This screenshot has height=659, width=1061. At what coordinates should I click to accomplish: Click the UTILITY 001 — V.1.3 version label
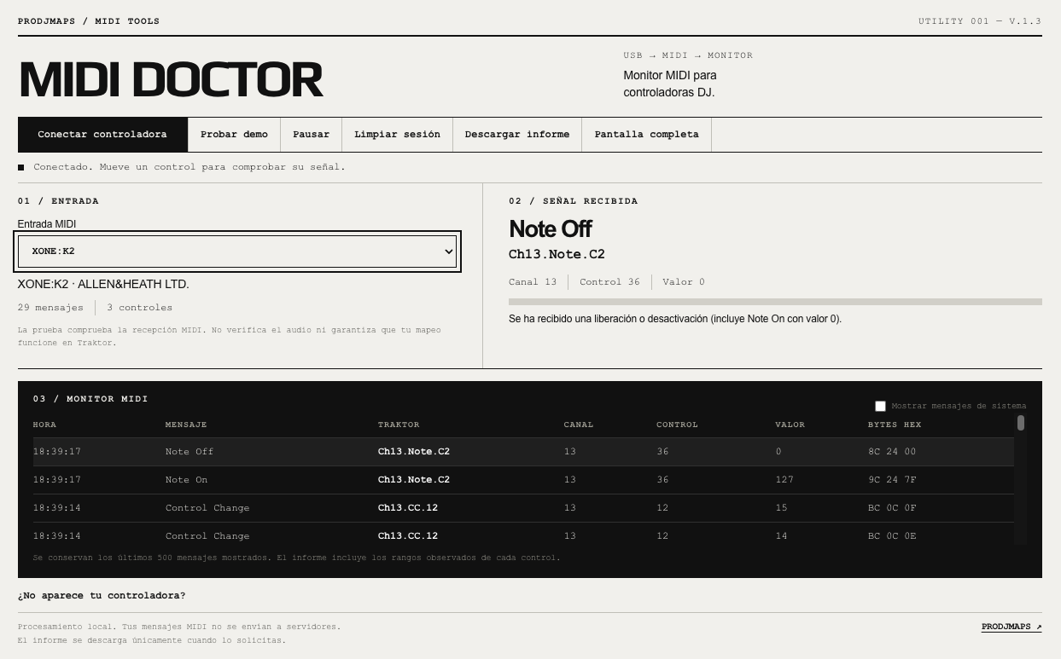(980, 21)
